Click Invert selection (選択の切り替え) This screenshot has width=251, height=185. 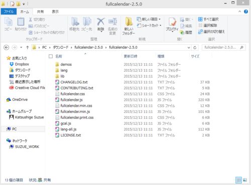211,32
